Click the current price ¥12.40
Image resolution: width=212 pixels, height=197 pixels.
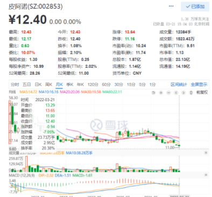[28, 19]
